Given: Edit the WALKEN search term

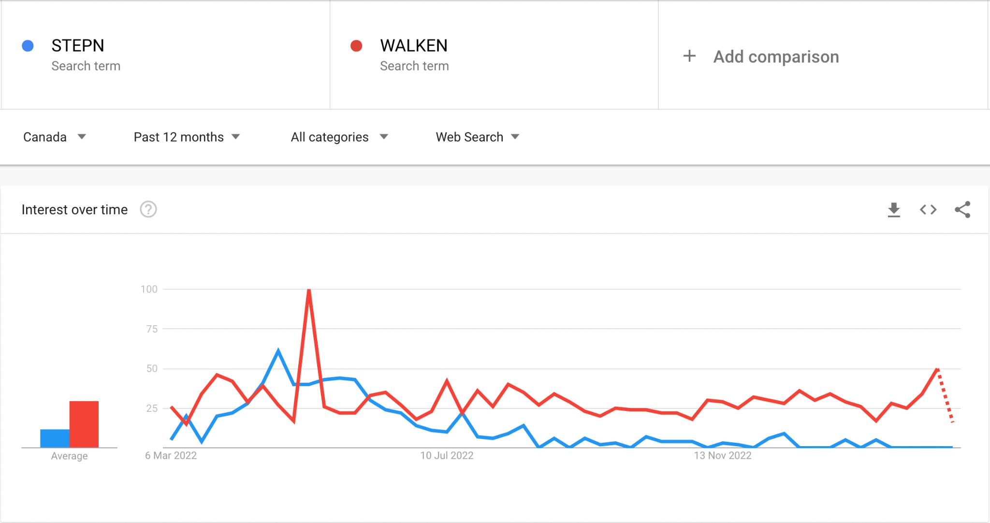Looking at the screenshot, I should click(x=414, y=46).
